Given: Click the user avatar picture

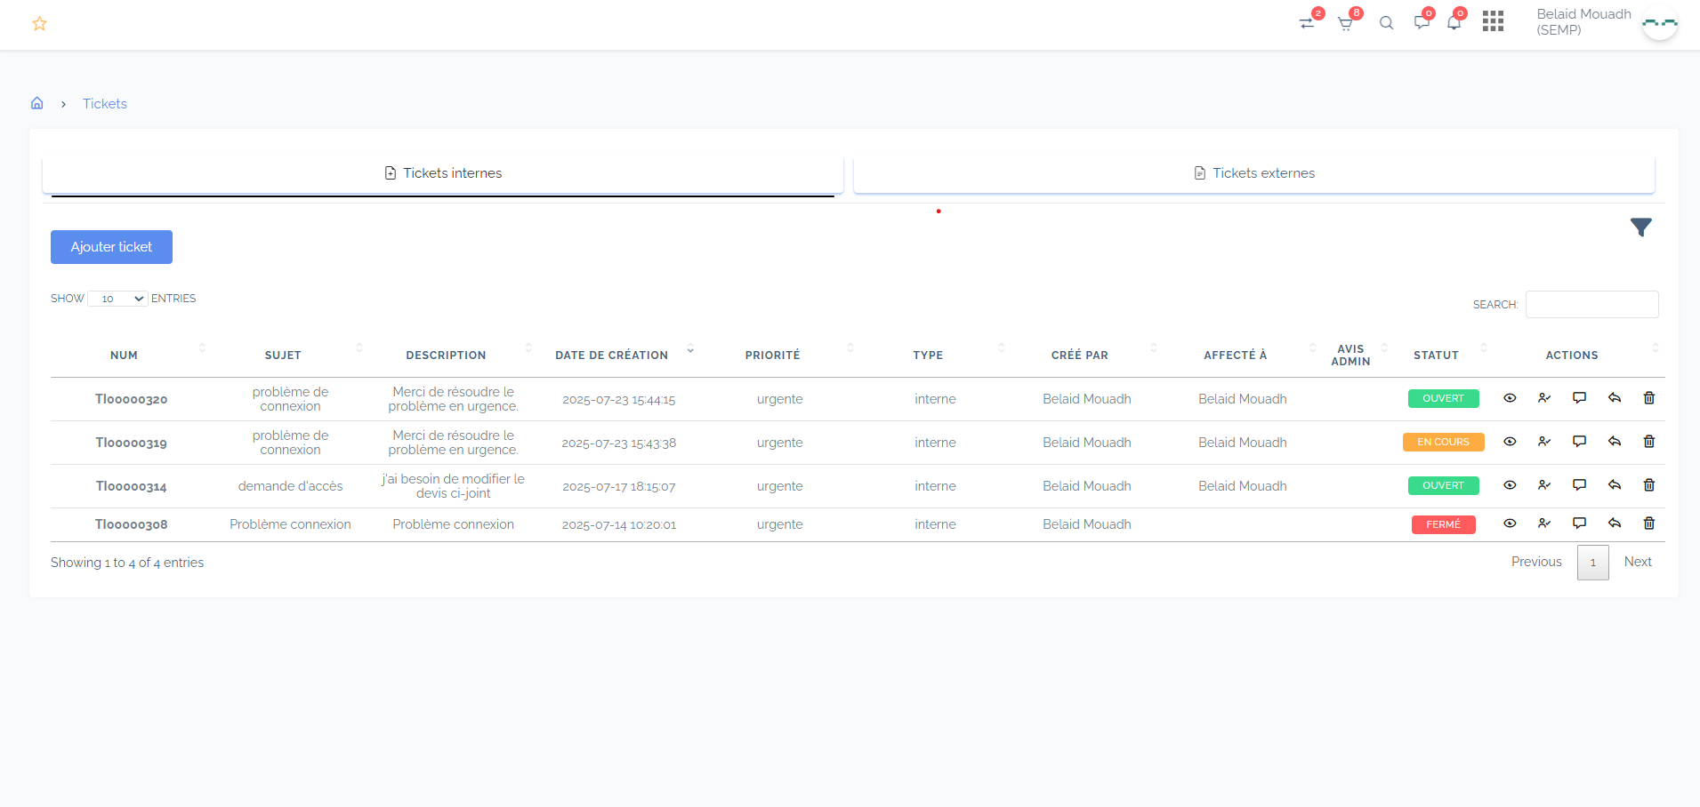Looking at the screenshot, I should pyautogui.click(x=1659, y=22).
